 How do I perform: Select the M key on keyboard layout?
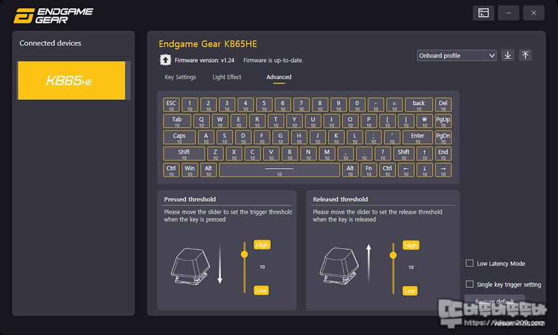pyautogui.click(x=327, y=153)
